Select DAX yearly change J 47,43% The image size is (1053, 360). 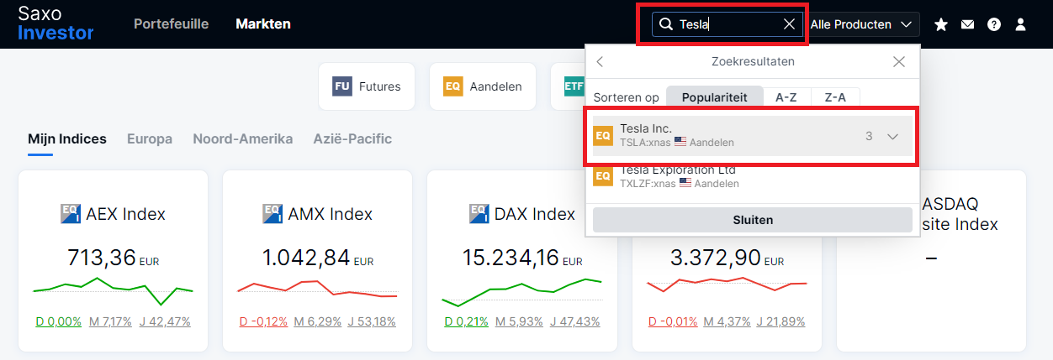(x=575, y=321)
